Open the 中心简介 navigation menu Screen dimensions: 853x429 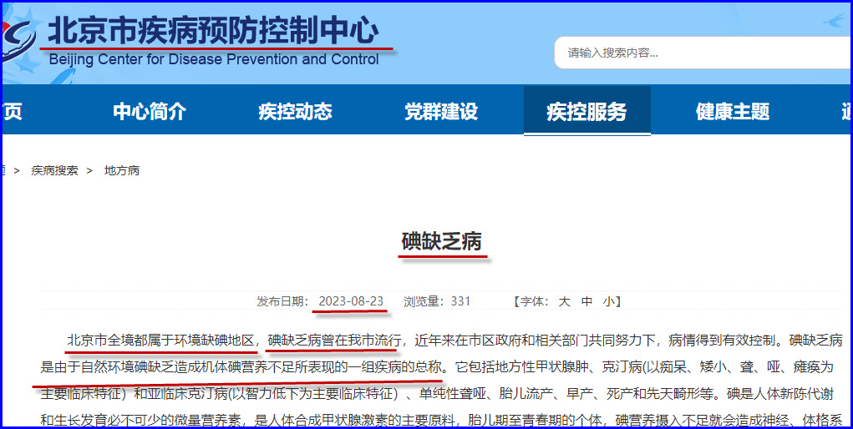click(x=150, y=112)
